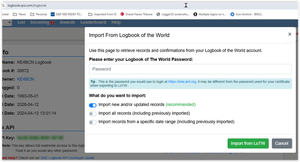Open the https://lotw.arrl.org link
Screen dimensions: 300x162
click(x=182, y=82)
